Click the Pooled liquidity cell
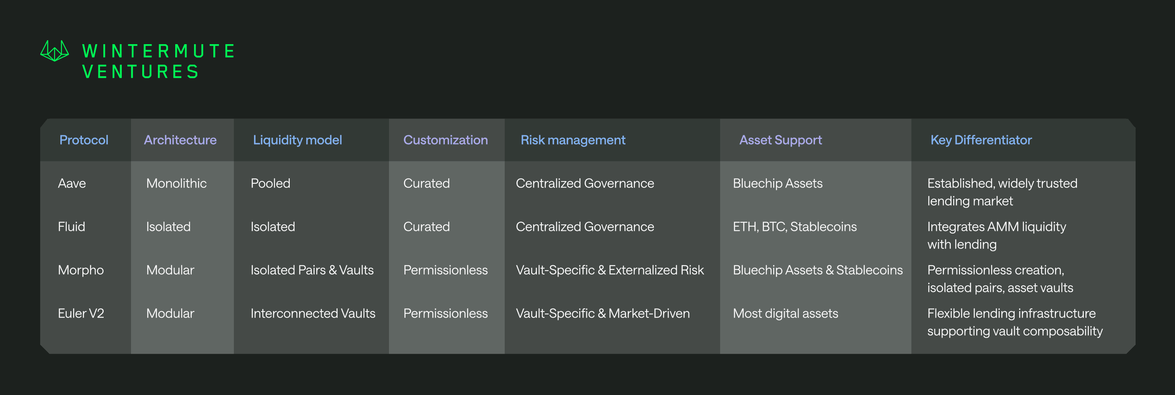This screenshot has width=1175, height=395. point(270,183)
